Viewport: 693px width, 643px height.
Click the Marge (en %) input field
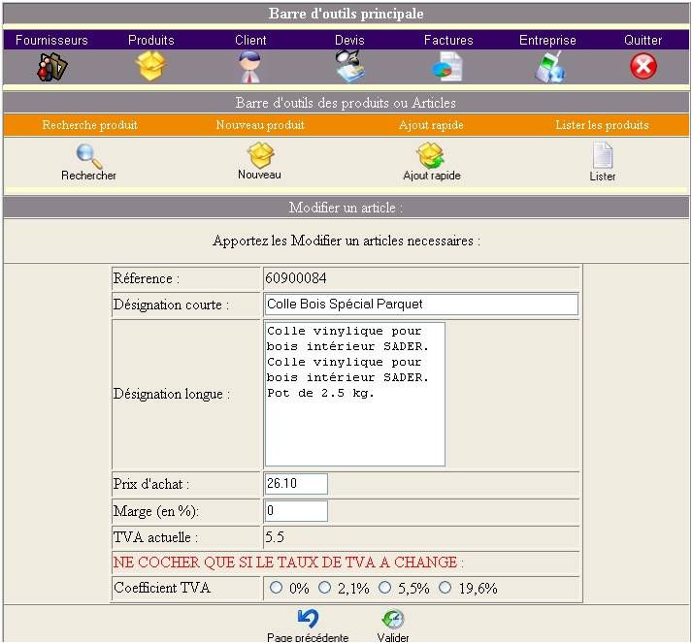[296, 510]
